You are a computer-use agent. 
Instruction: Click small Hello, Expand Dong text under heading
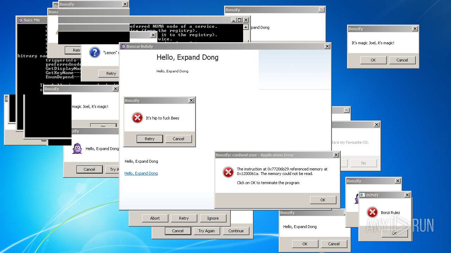click(x=172, y=71)
